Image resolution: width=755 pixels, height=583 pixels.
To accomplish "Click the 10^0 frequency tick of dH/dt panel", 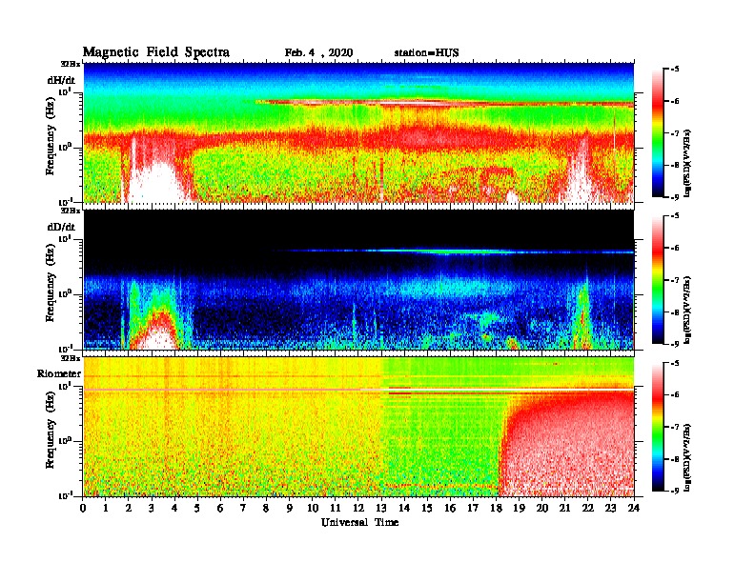I will (x=66, y=147).
